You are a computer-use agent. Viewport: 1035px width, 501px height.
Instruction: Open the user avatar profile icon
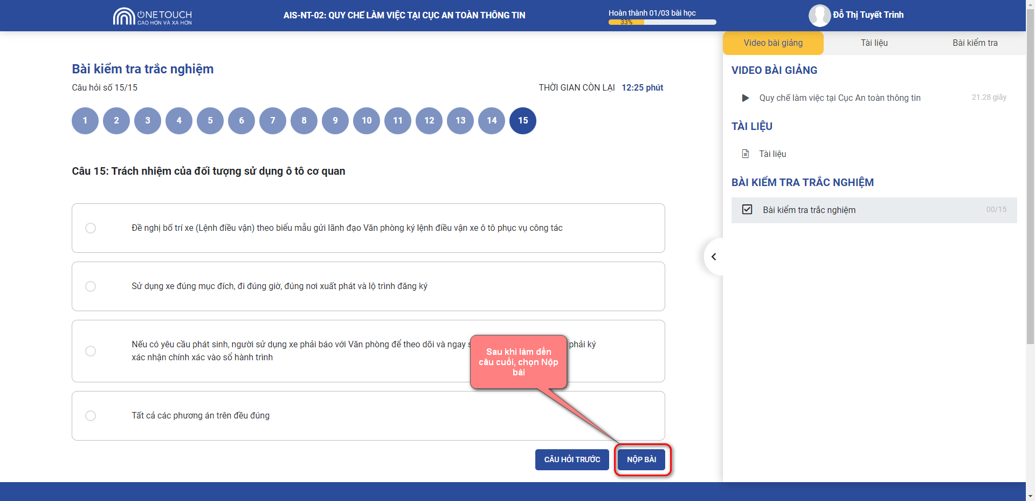coord(819,16)
